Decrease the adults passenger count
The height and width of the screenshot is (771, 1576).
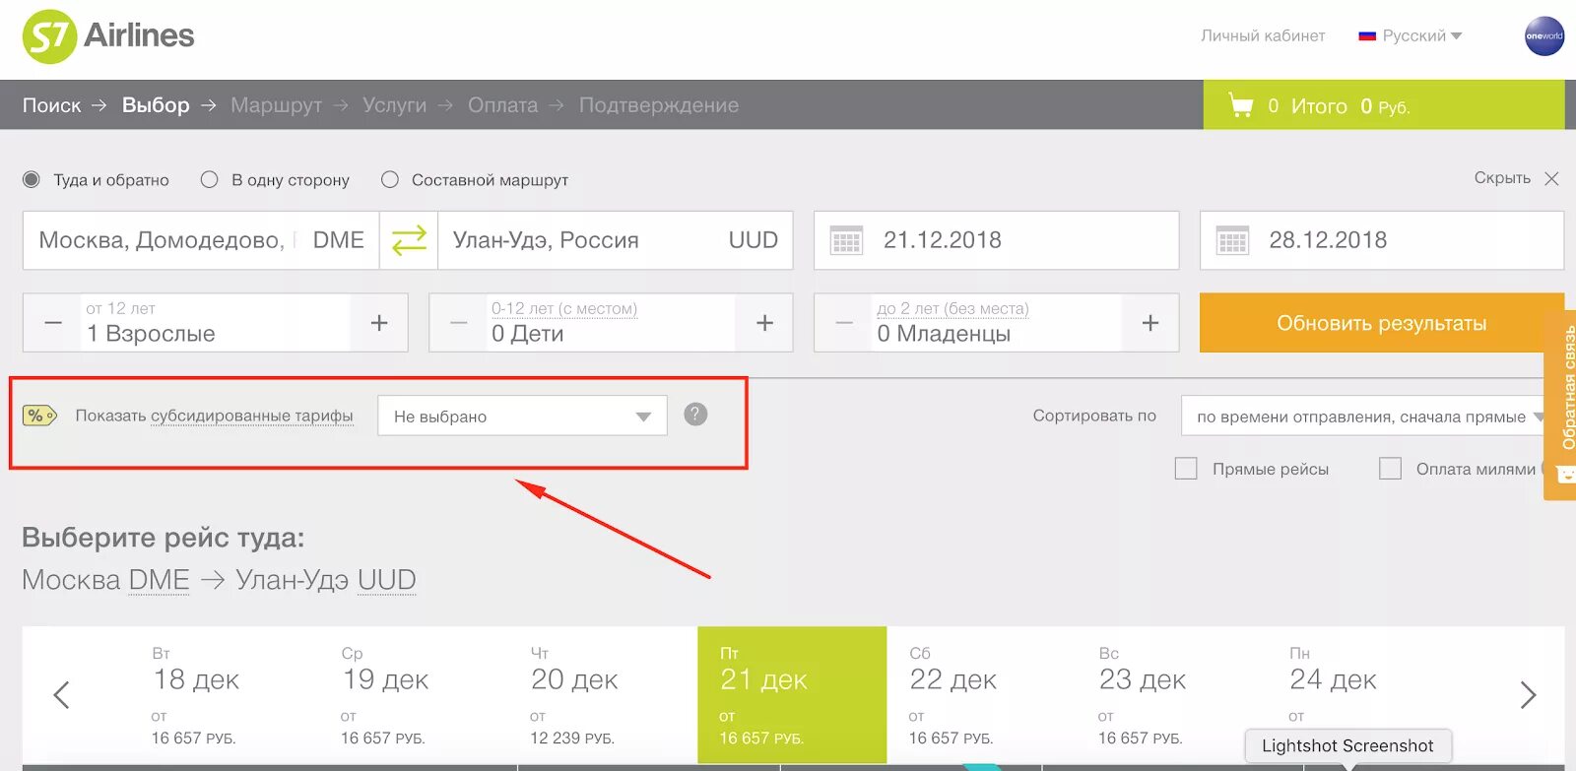point(53,323)
